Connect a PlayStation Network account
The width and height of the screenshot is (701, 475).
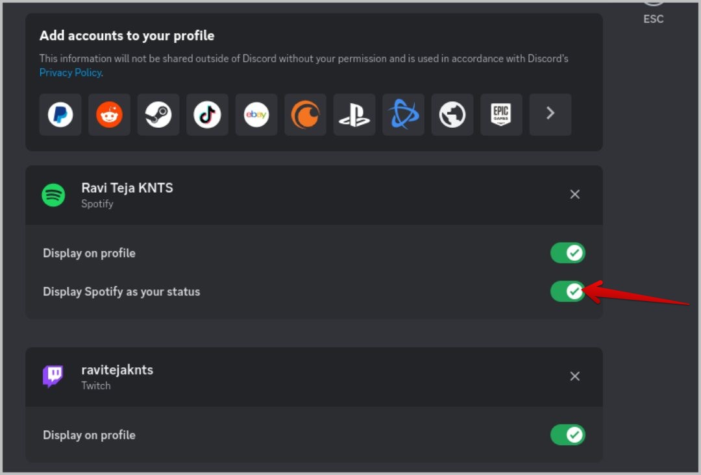[354, 115]
